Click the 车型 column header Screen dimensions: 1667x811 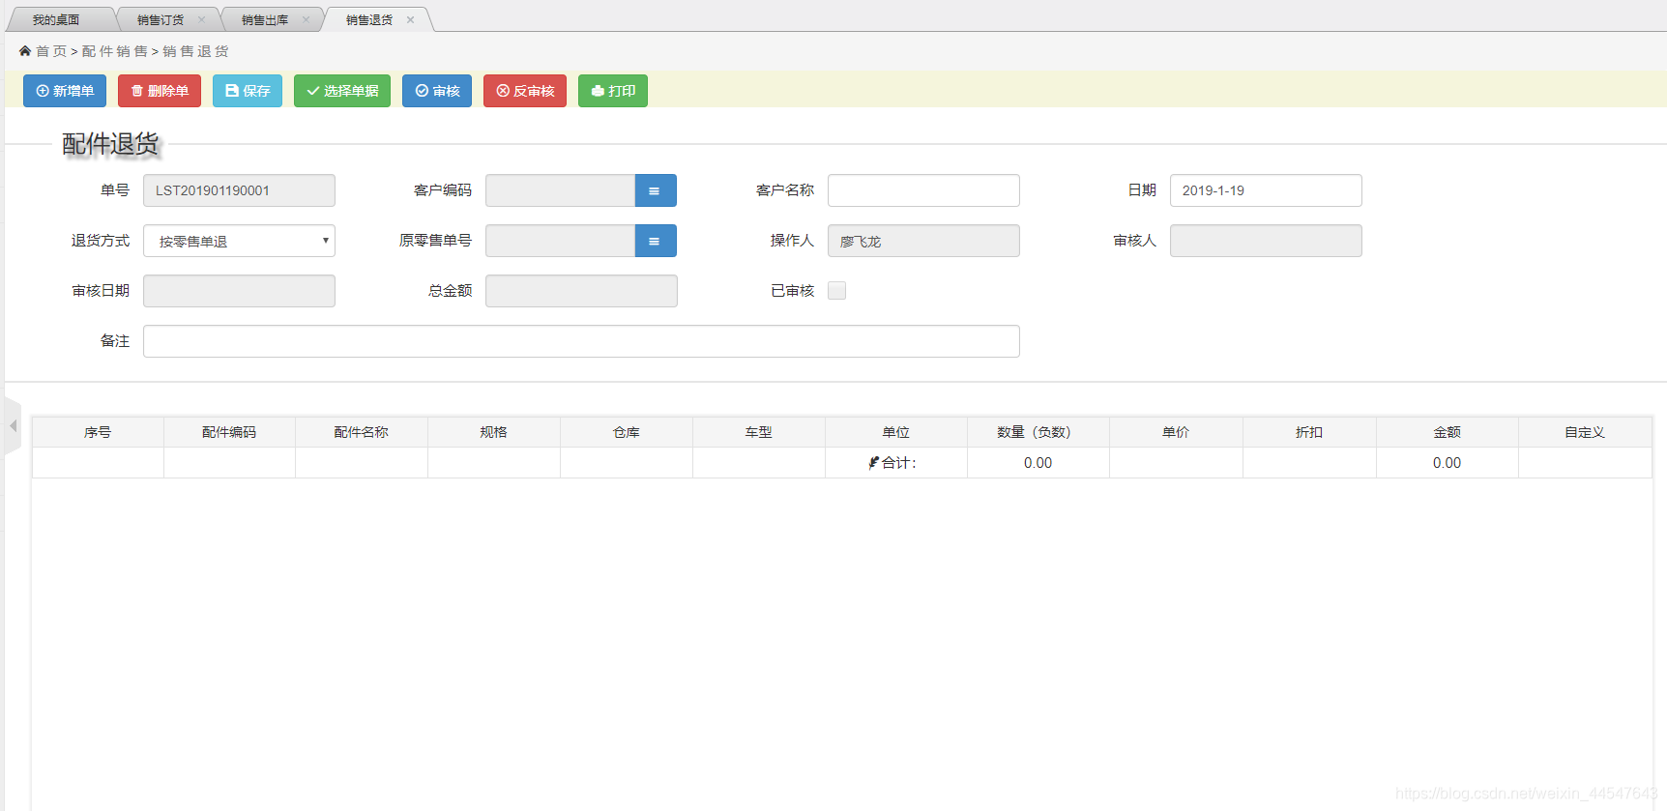pos(759,432)
